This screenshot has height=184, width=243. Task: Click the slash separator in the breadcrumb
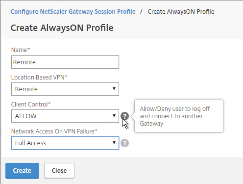pyautogui.click(x=141, y=12)
